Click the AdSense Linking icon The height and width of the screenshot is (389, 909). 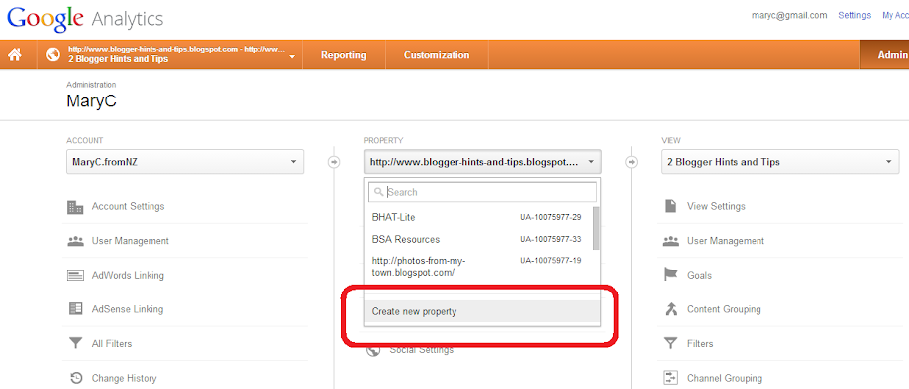pos(75,309)
